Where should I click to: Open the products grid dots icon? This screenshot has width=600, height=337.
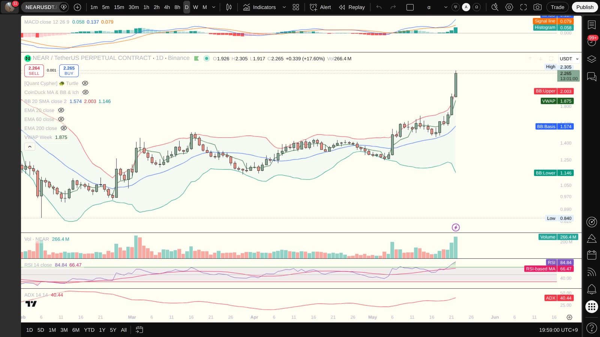pos(591,307)
